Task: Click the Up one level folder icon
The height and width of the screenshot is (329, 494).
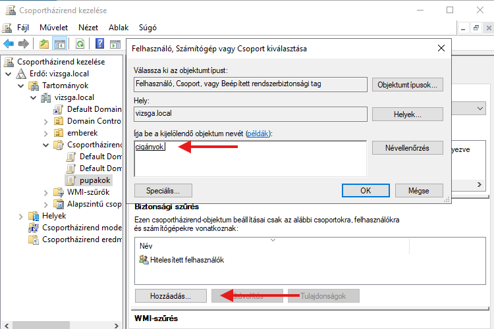Action: (43, 43)
